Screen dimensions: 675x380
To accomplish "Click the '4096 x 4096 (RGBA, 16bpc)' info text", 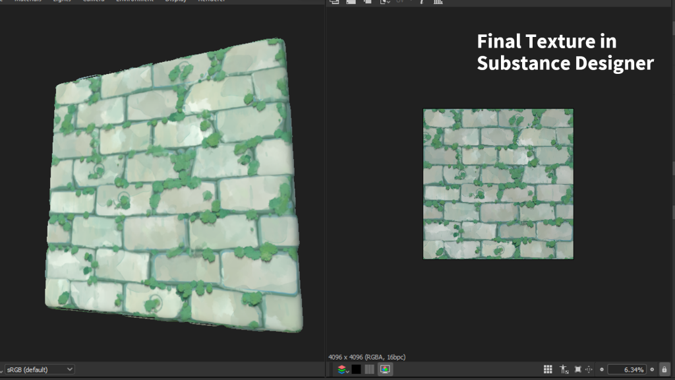I will (x=367, y=357).
